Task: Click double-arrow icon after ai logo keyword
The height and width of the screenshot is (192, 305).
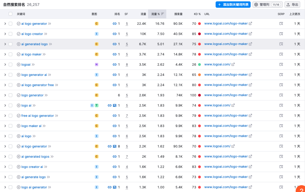Action: pos(34,136)
